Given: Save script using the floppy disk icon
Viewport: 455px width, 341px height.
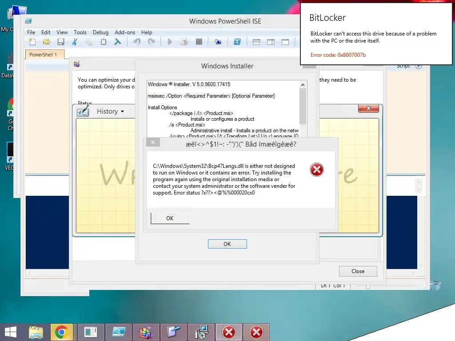Looking at the screenshot, I should pos(60,42).
